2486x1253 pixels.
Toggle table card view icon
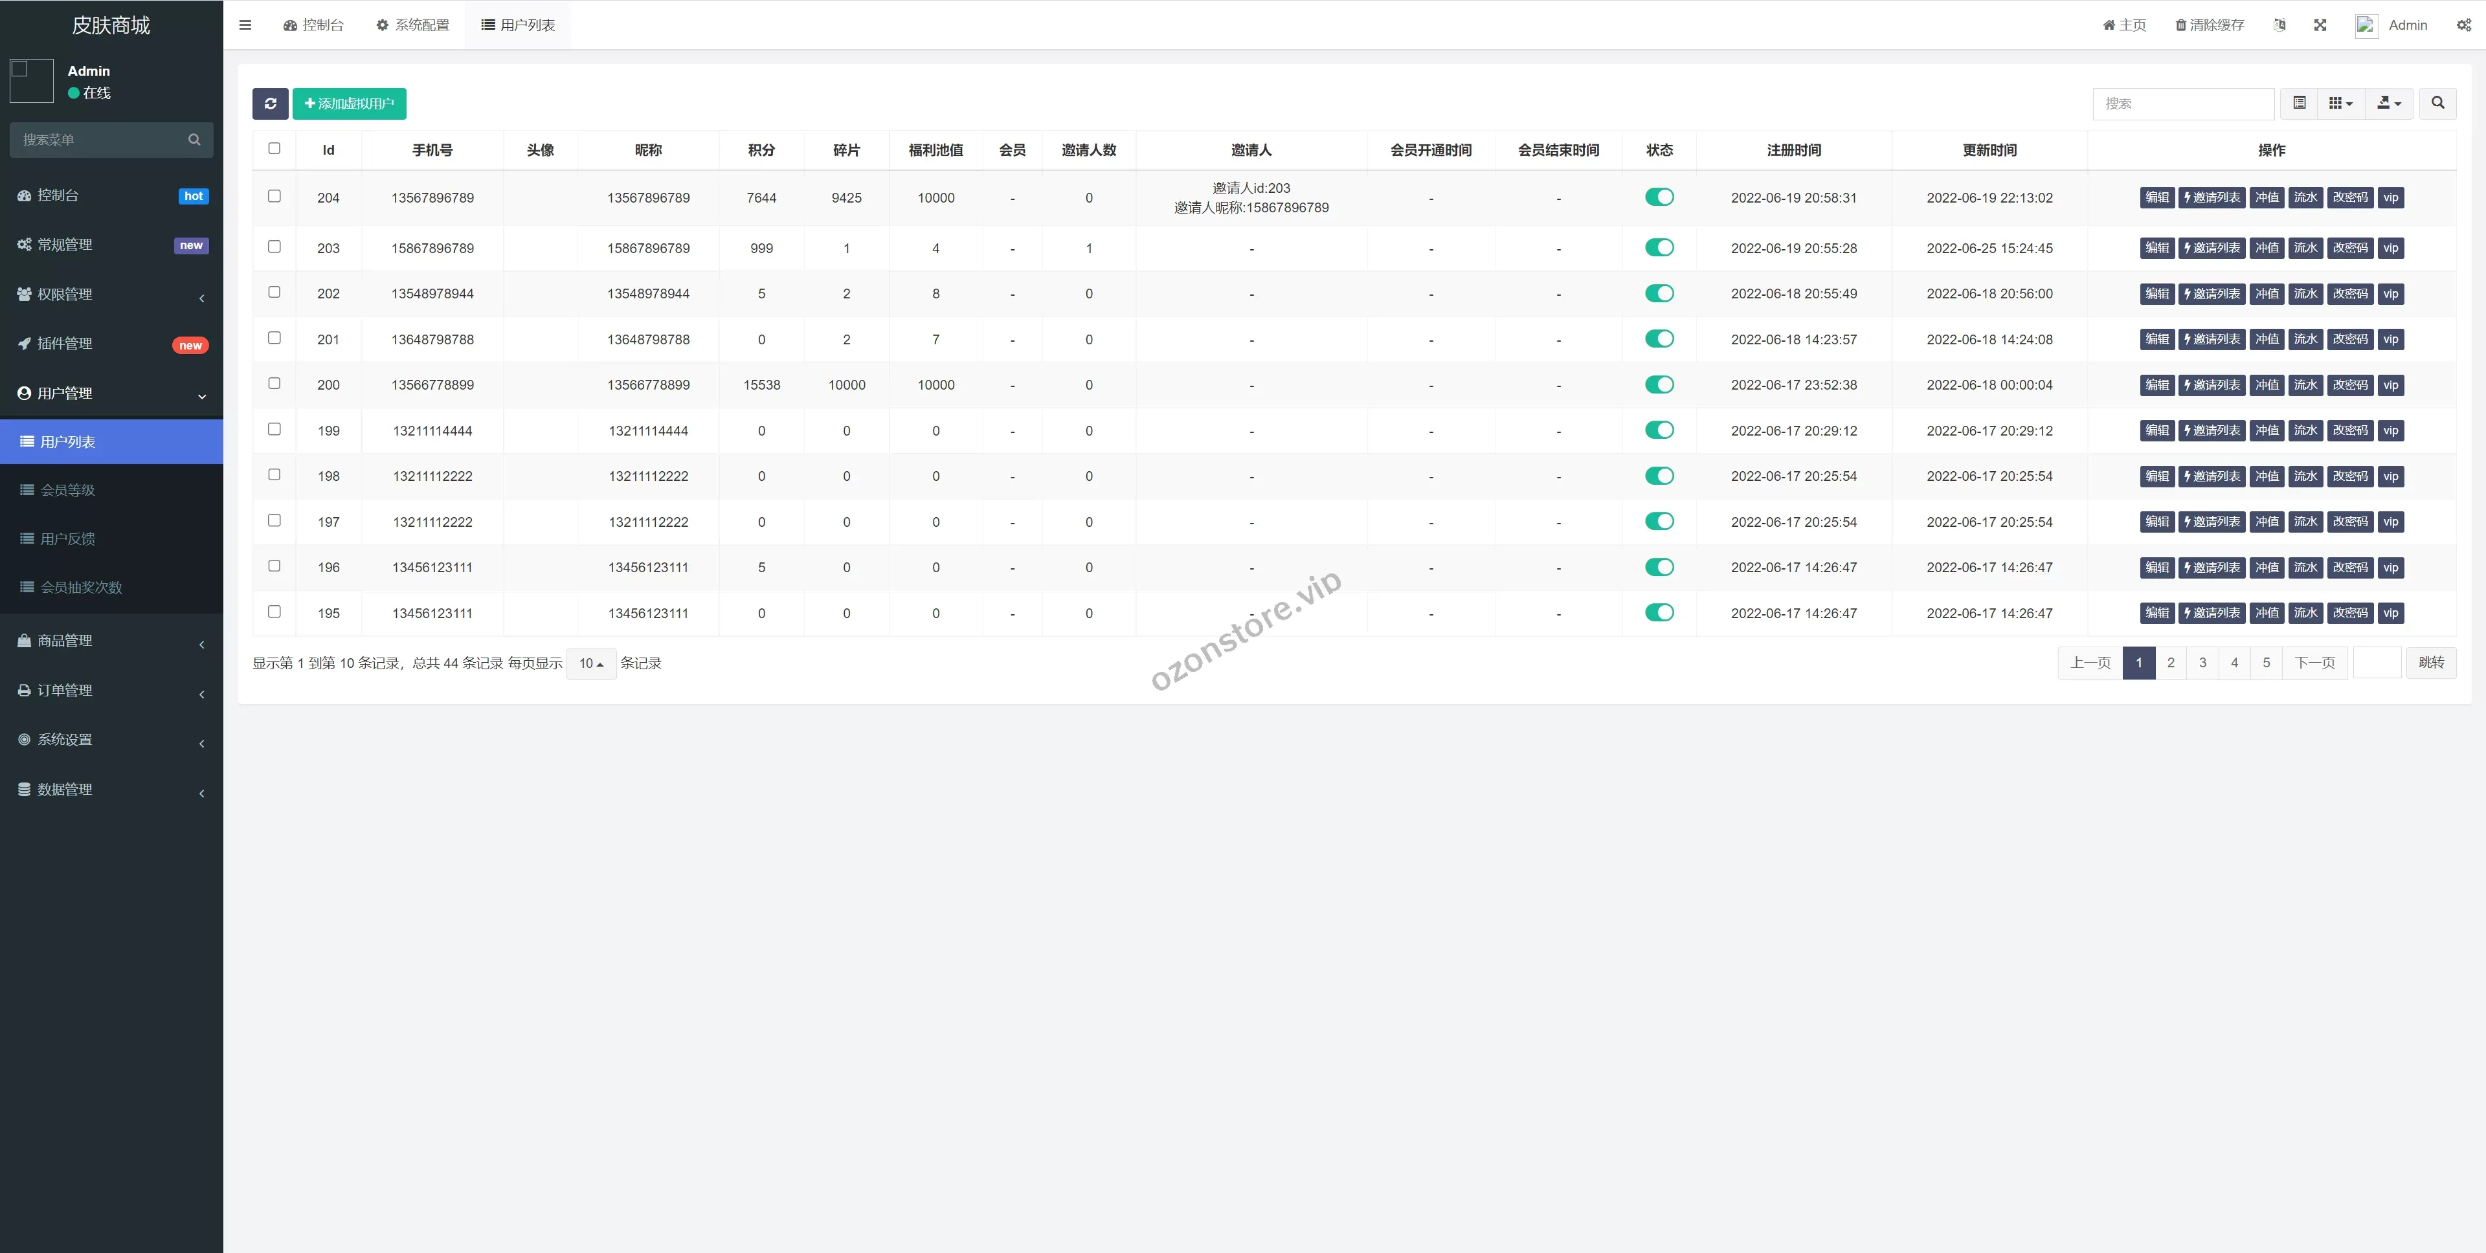pyautogui.click(x=2300, y=103)
